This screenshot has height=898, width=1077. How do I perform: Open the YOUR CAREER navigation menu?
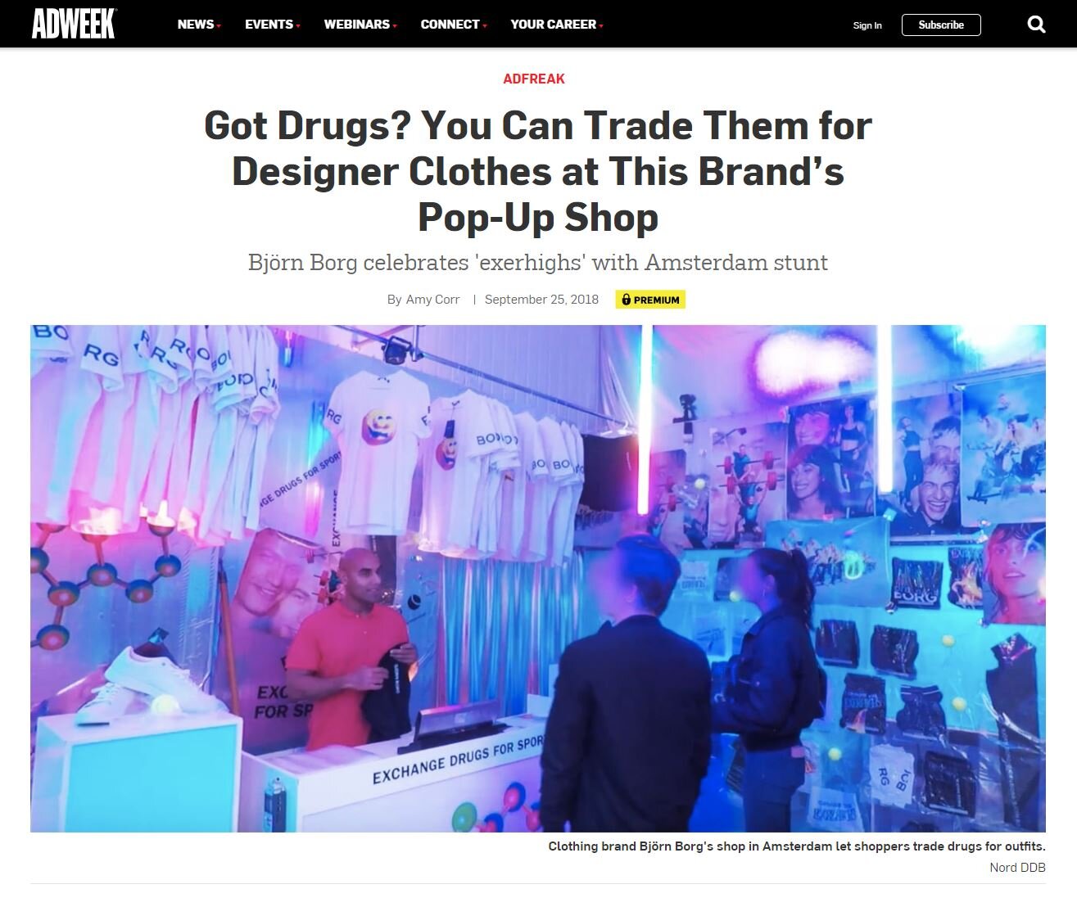tap(557, 25)
